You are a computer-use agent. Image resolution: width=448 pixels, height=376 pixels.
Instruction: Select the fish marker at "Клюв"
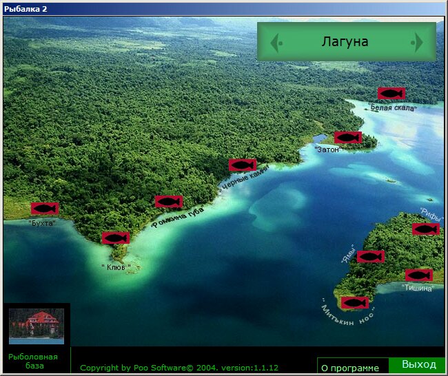click(115, 238)
